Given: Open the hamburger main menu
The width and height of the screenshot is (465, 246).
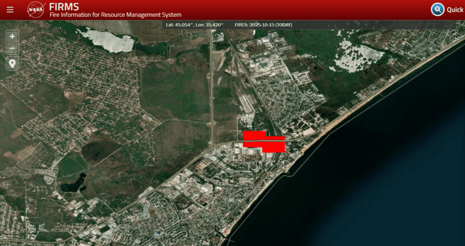Looking at the screenshot, I should coord(10,10).
